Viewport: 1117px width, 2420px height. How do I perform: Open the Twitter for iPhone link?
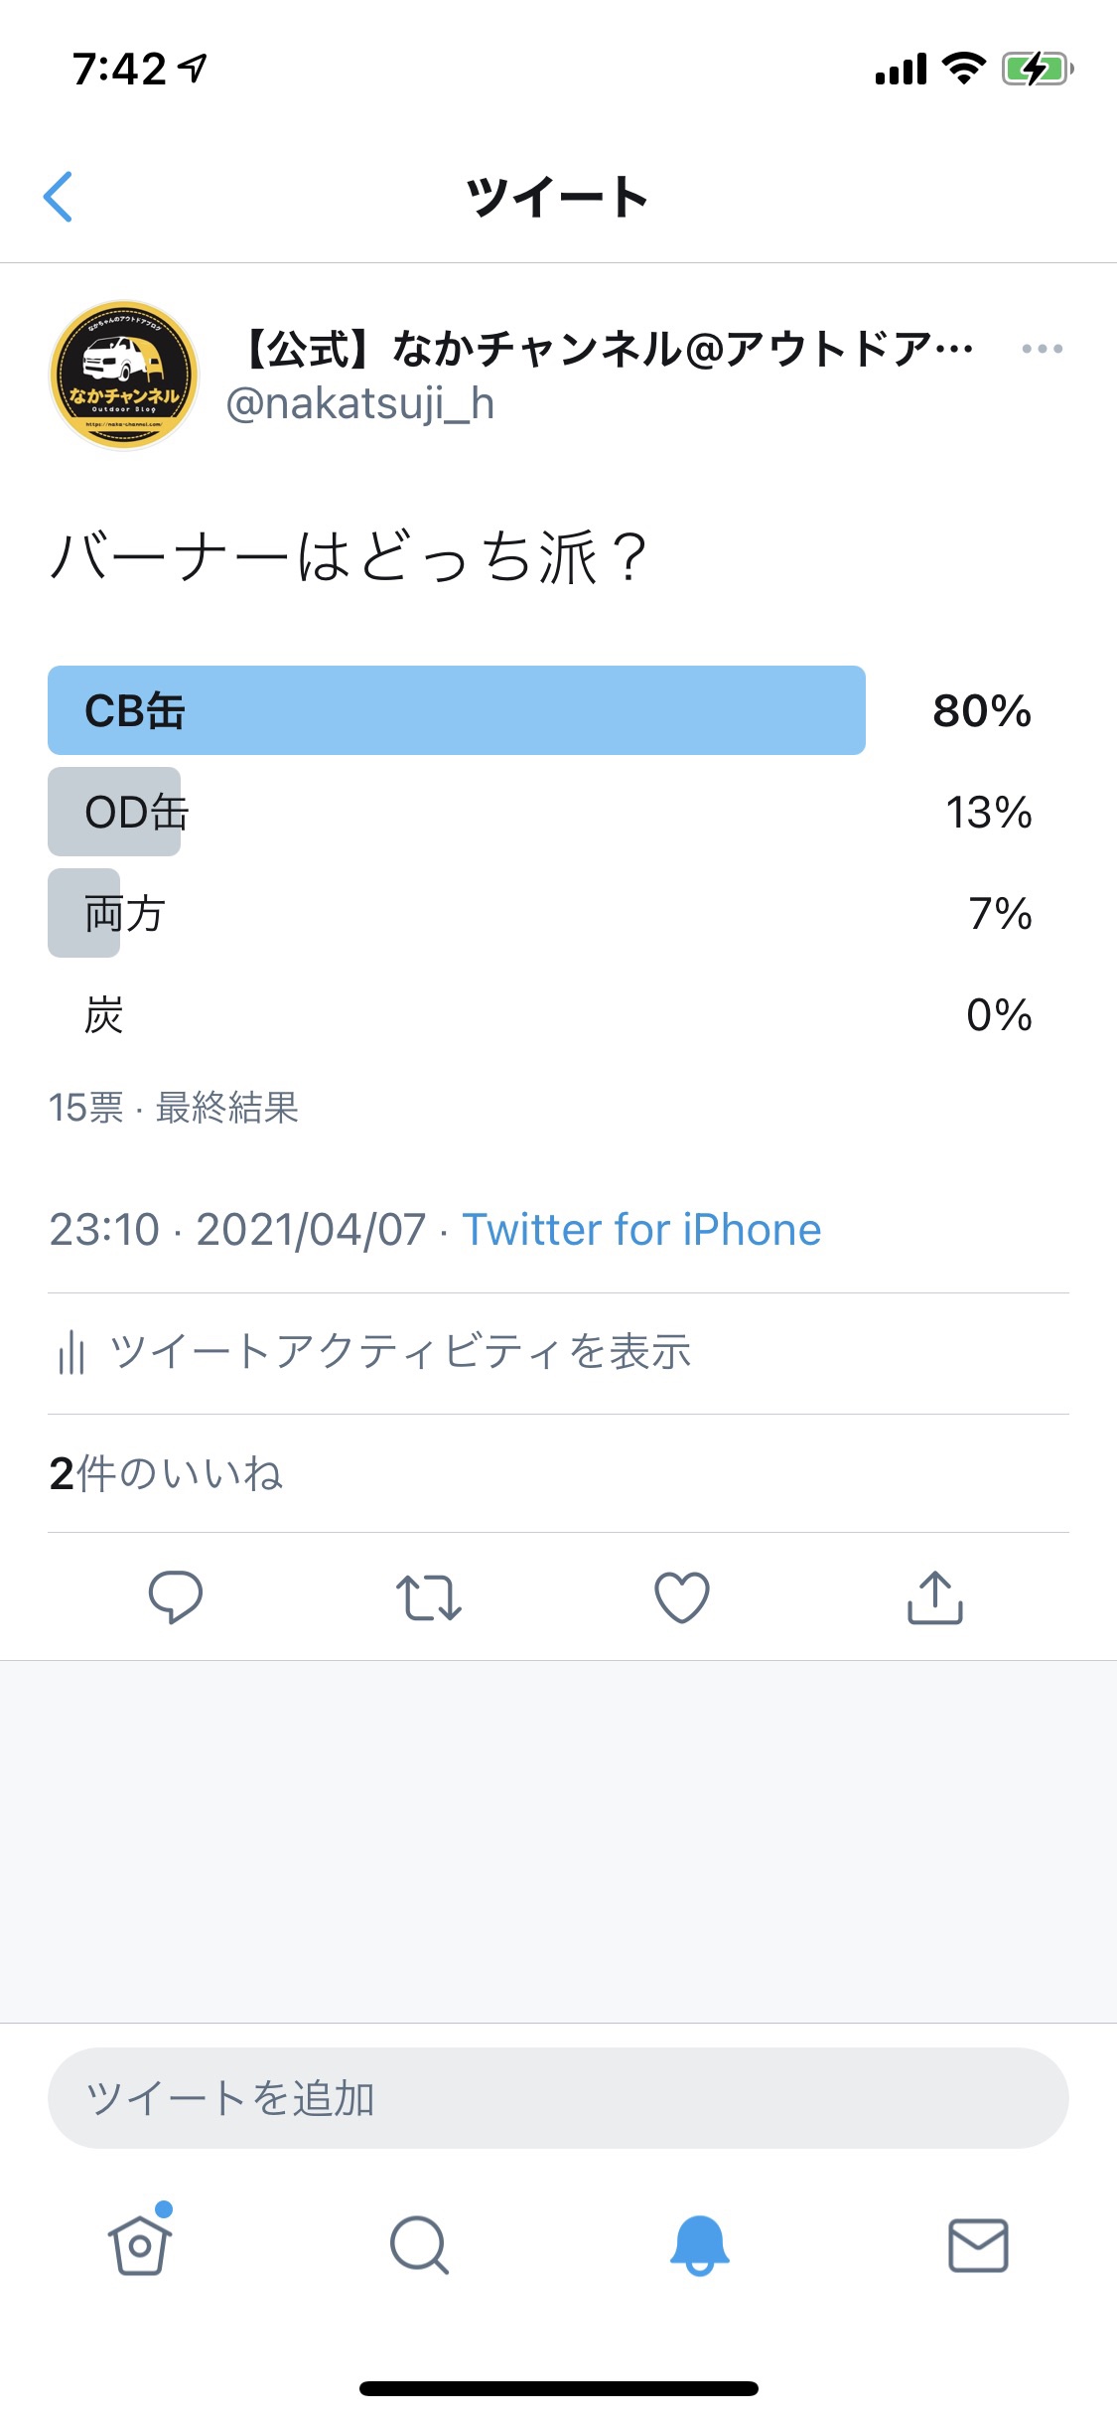(641, 1230)
